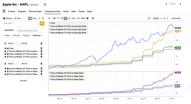191x104 pixels.
Task: Click the Browse charts button
Action: coord(8,18)
